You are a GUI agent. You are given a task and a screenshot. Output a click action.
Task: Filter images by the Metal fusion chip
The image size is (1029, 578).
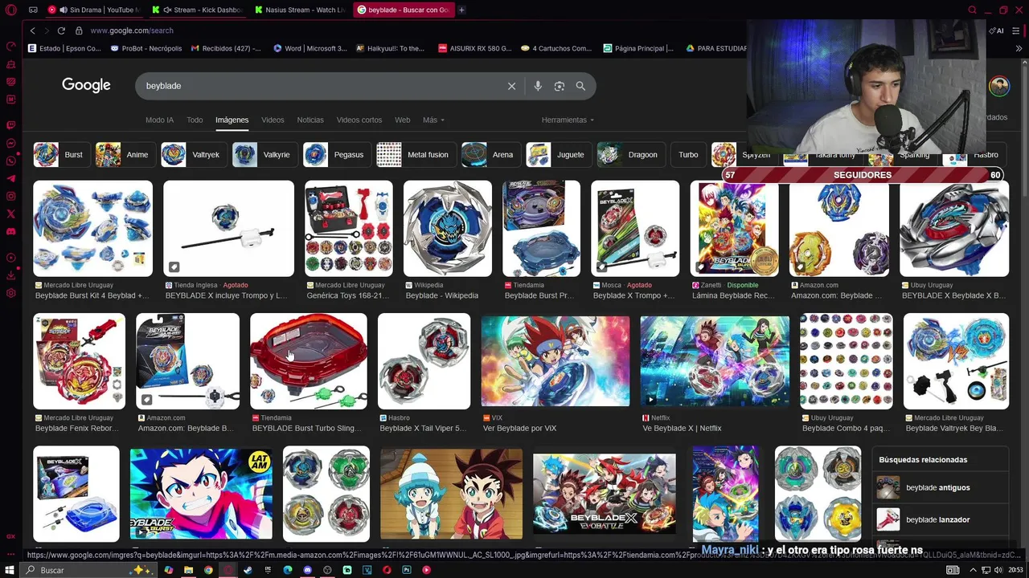(415, 155)
